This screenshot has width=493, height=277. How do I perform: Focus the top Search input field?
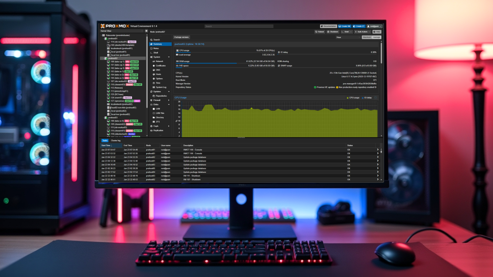coord(239,26)
